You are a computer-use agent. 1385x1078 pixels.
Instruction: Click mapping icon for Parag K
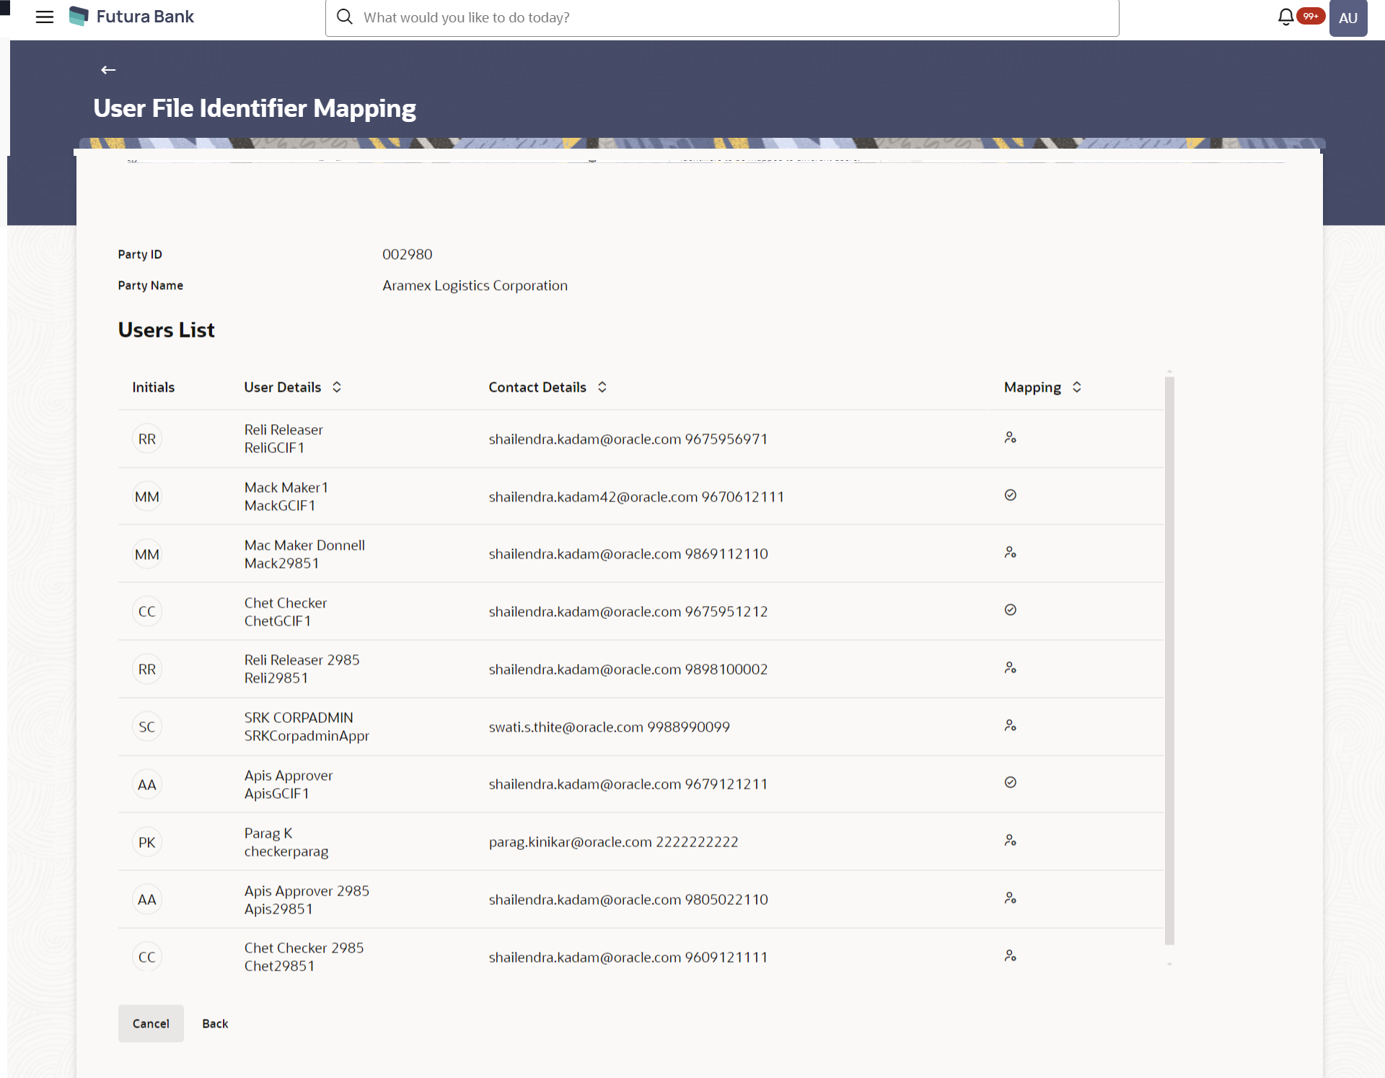[1010, 841]
